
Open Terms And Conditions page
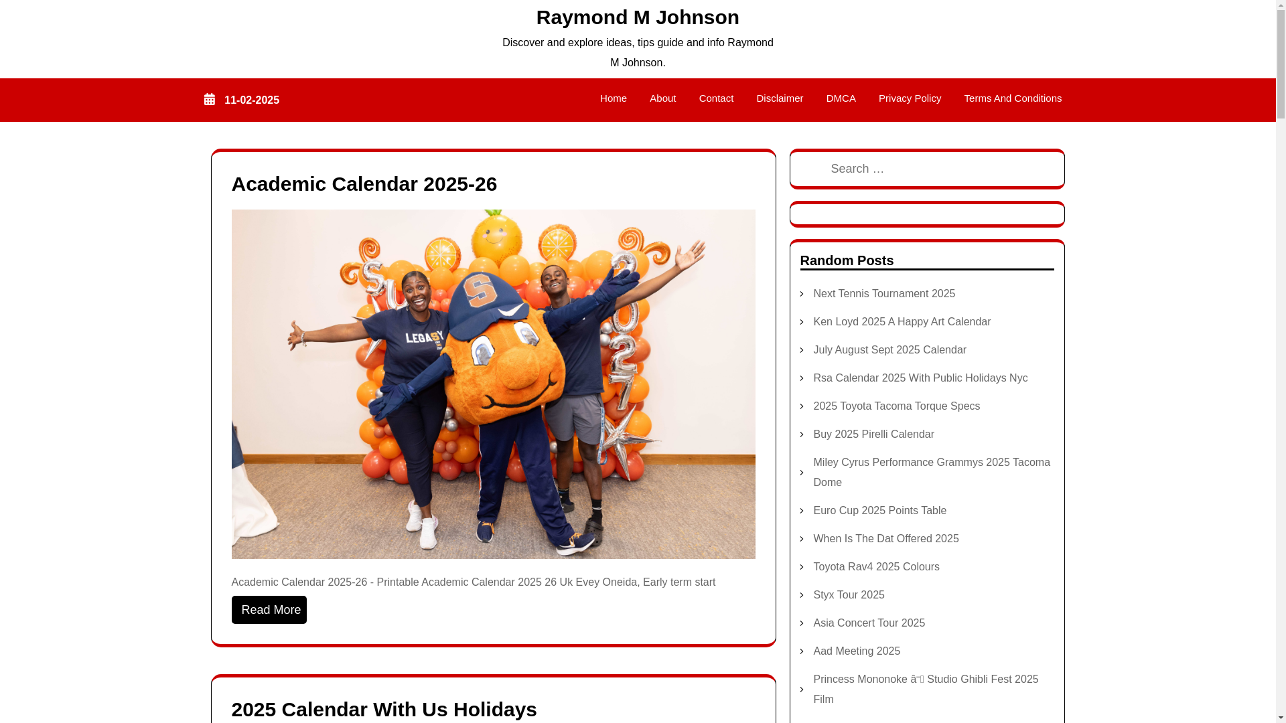[1012, 98]
